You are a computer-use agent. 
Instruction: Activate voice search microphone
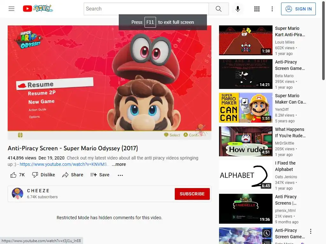click(237, 9)
